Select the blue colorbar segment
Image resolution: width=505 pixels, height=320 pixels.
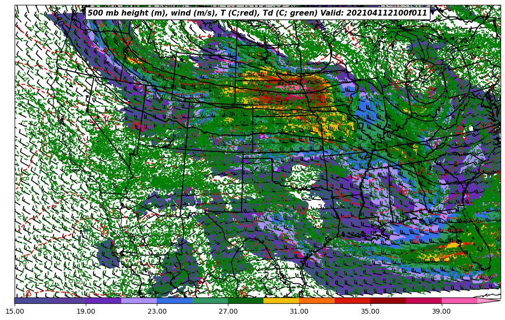pyautogui.click(x=174, y=301)
